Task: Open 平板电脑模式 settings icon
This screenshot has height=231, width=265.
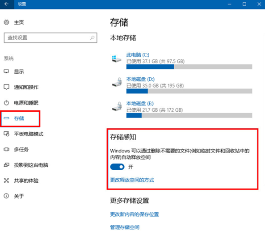Action: [x=6, y=134]
